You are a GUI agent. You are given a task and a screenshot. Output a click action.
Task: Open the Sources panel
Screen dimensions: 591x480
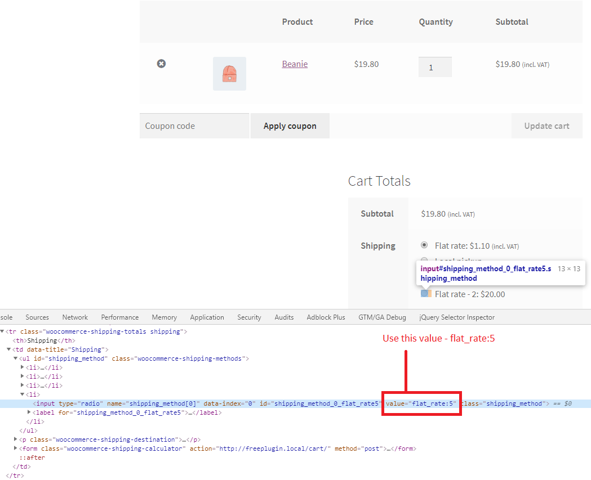pyautogui.click(x=37, y=317)
